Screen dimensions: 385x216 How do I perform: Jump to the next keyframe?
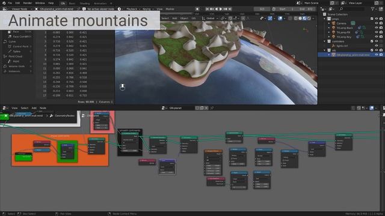225,9
